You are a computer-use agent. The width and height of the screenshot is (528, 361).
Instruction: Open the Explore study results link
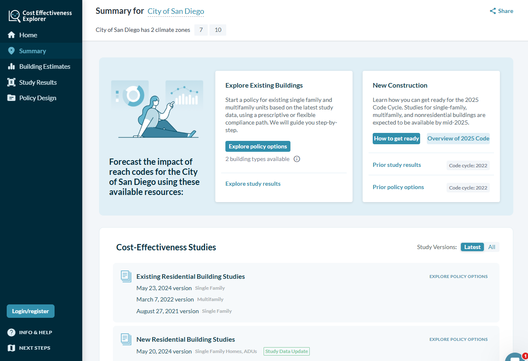click(253, 184)
